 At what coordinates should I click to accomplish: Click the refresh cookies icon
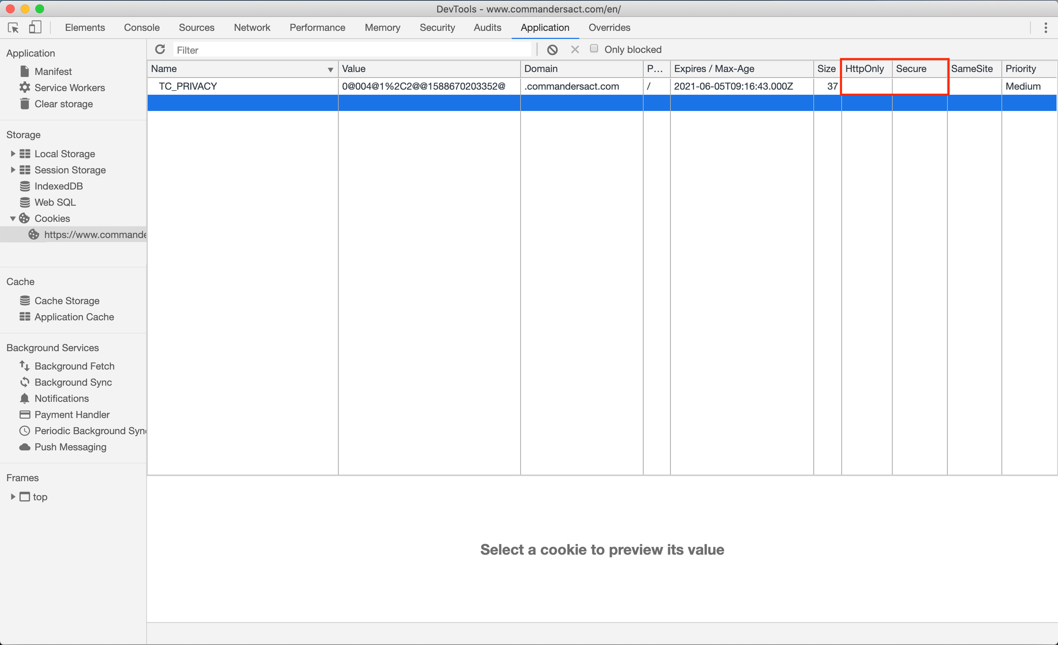(160, 50)
